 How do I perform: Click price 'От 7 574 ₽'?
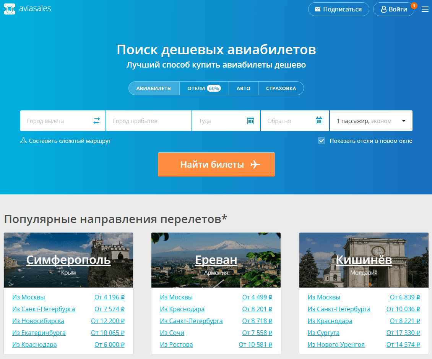(109, 309)
